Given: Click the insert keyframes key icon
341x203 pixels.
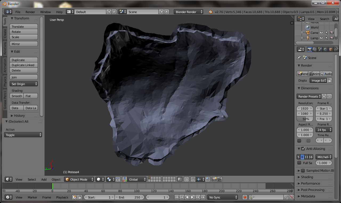Looking at the screenshot, I should (286, 197).
